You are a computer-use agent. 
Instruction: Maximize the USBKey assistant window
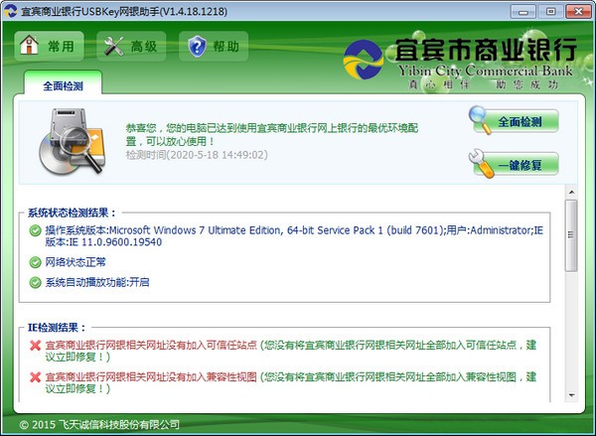tap(550, 11)
